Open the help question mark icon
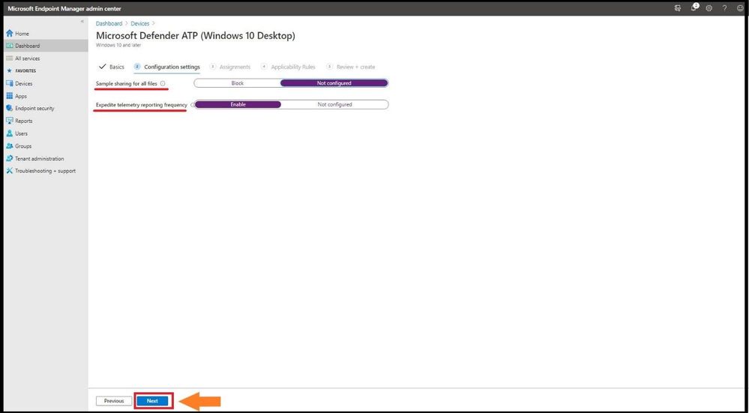Image resolution: width=749 pixels, height=413 pixels. coord(725,8)
